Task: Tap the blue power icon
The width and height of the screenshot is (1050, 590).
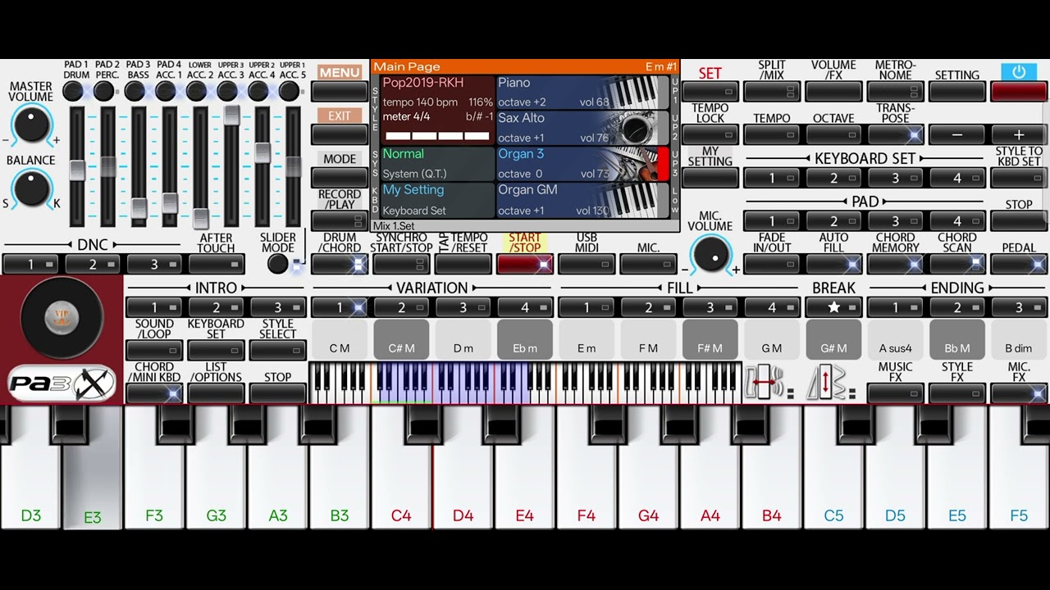Action: tap(1019, 72)
